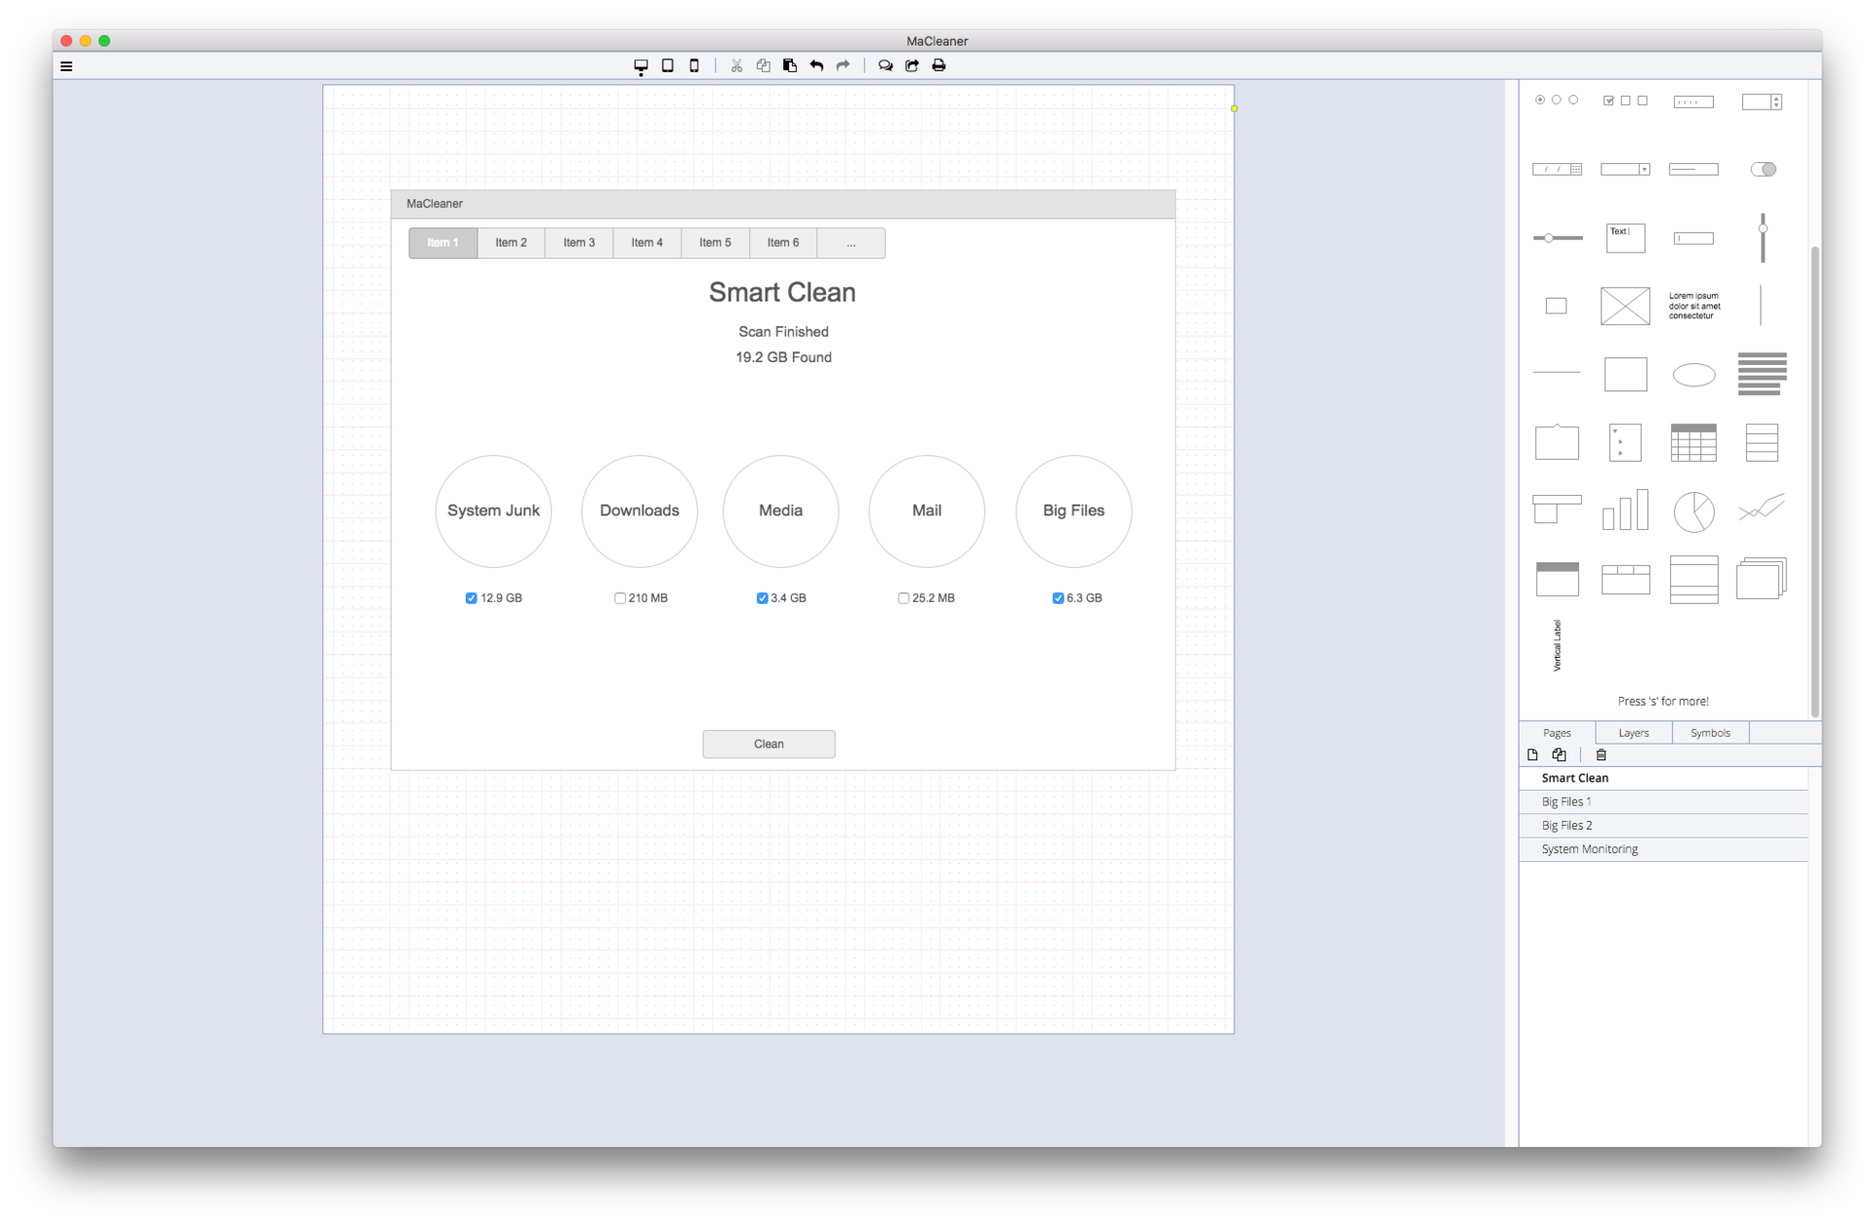This screenshot has width=1875, height=1223.
Task: Switch to the Symbols tab
Action: [1710, 731]
